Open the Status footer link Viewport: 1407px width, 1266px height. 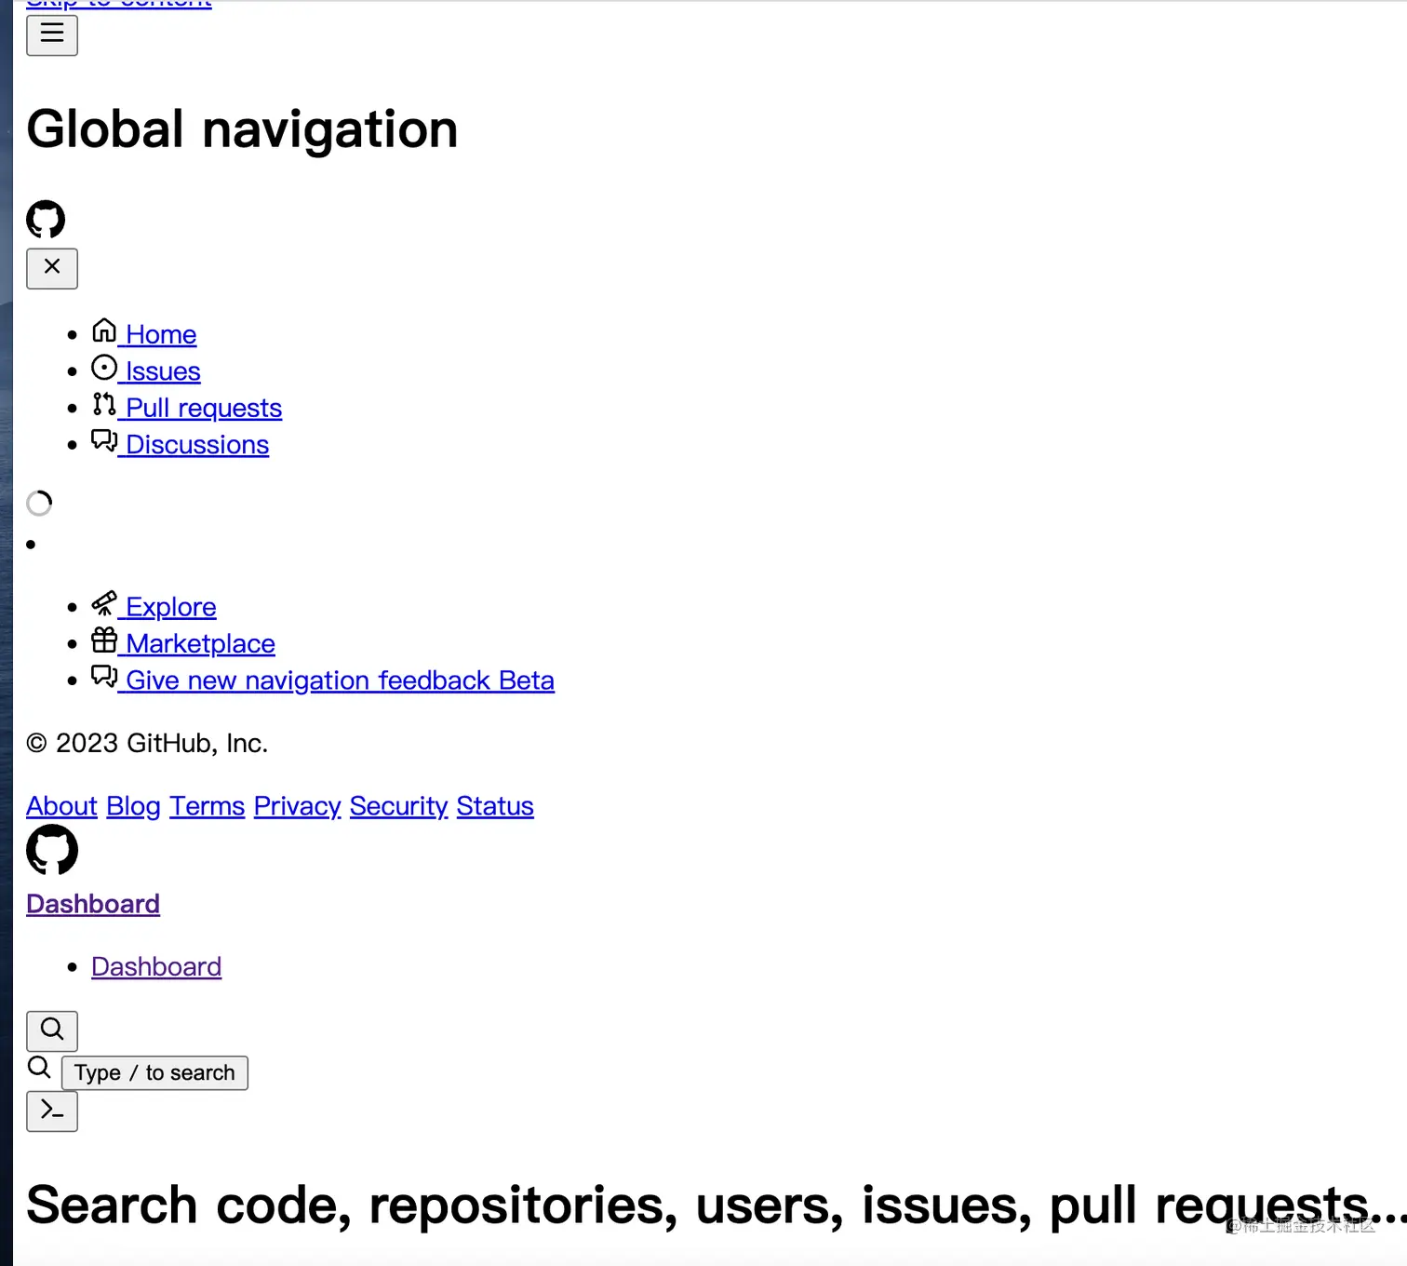[495, 806]
